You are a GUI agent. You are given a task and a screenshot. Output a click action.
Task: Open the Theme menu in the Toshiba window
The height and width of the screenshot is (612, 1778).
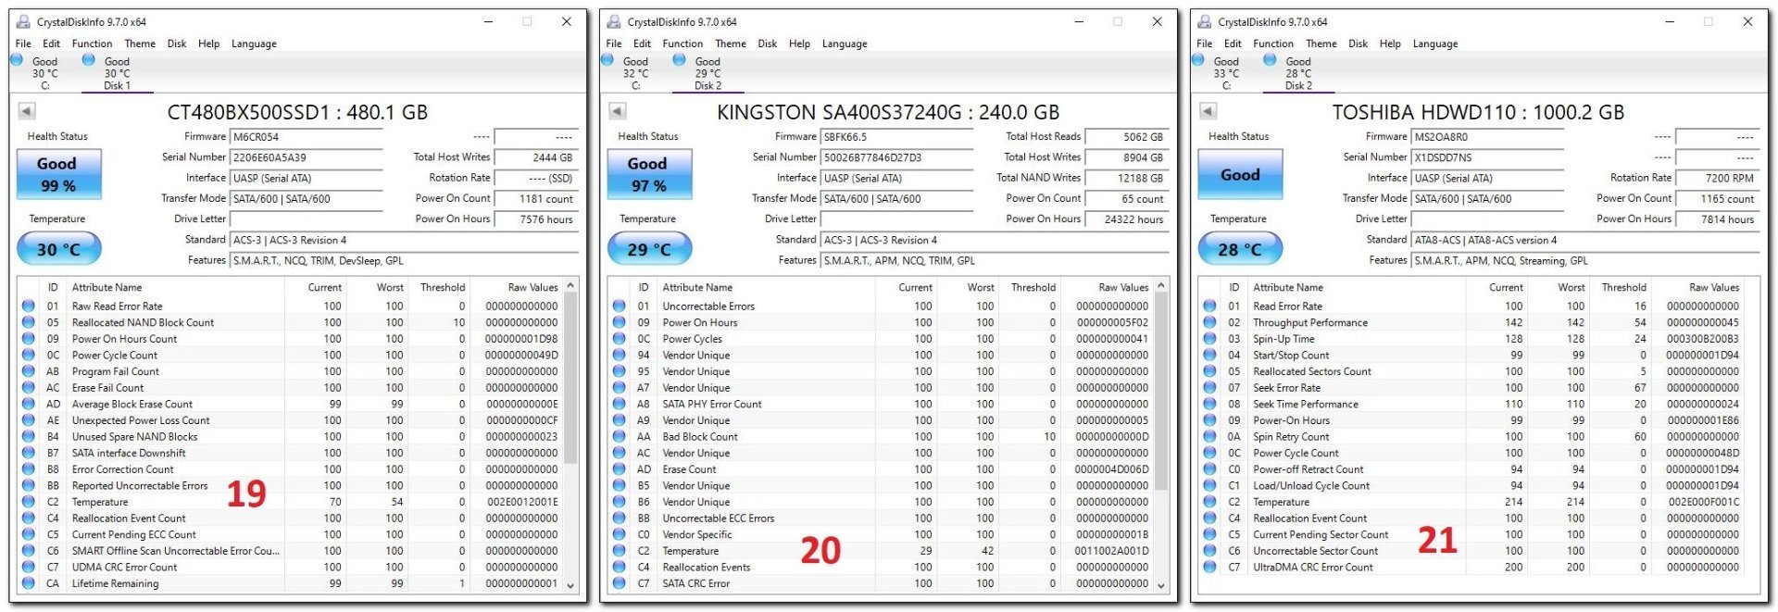point(1321,44)
